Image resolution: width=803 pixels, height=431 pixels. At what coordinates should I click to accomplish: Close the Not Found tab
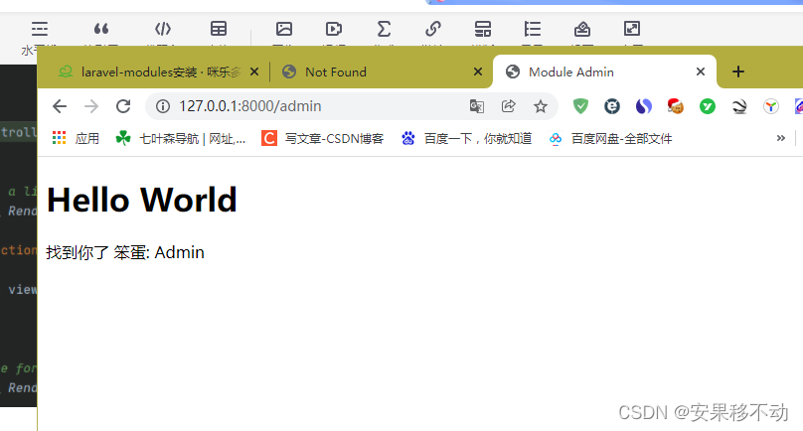(478, 72)
